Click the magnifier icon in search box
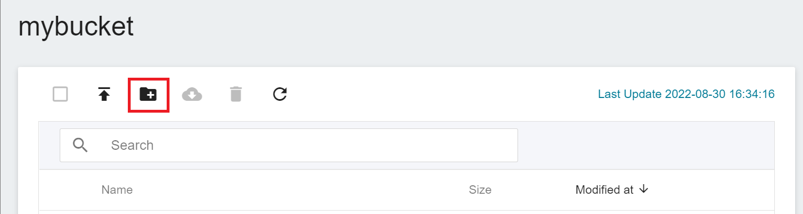This screenshot has height=214, width=803. click(x=81, y=145)
